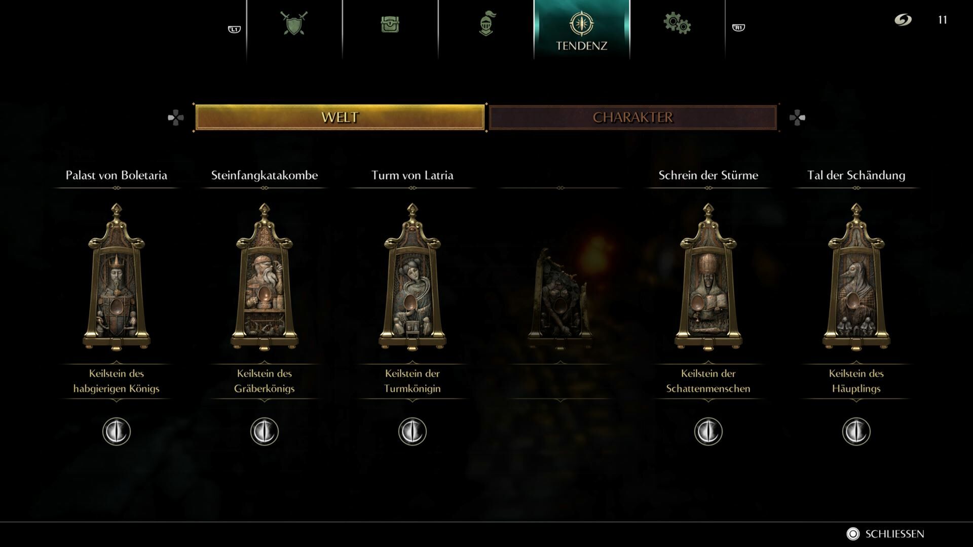
Task: Click the L1 previous tab indicator
Action: [234, 29]
